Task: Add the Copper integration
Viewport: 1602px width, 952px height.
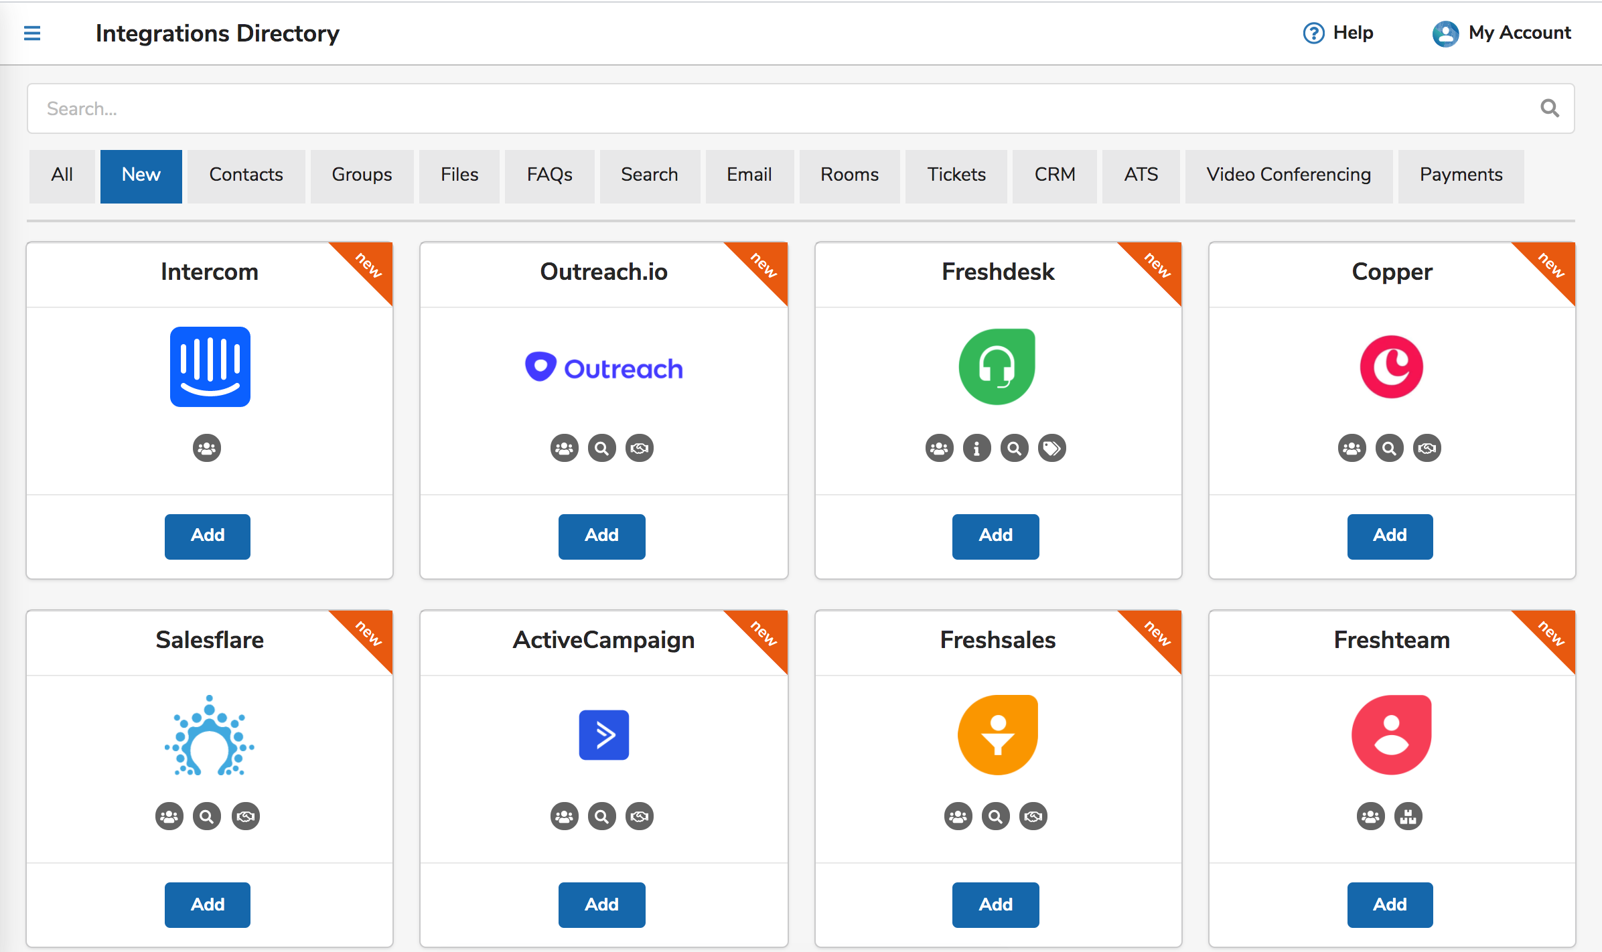Action: (1390, 536)
